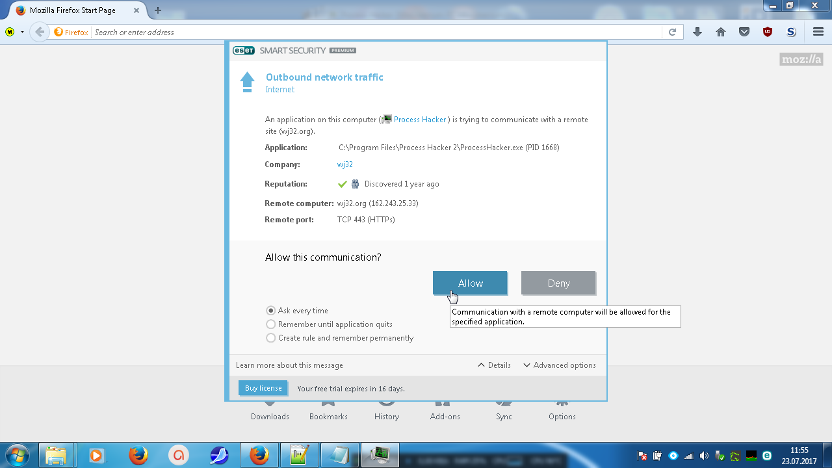Launch Windows Media Player from taskbar
This screenshot has height=468, width=832.
[97, 455]
